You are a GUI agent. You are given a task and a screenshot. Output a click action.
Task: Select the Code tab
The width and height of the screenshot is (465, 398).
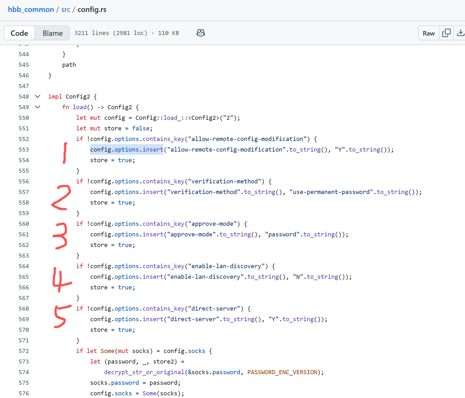pos(19,33)
